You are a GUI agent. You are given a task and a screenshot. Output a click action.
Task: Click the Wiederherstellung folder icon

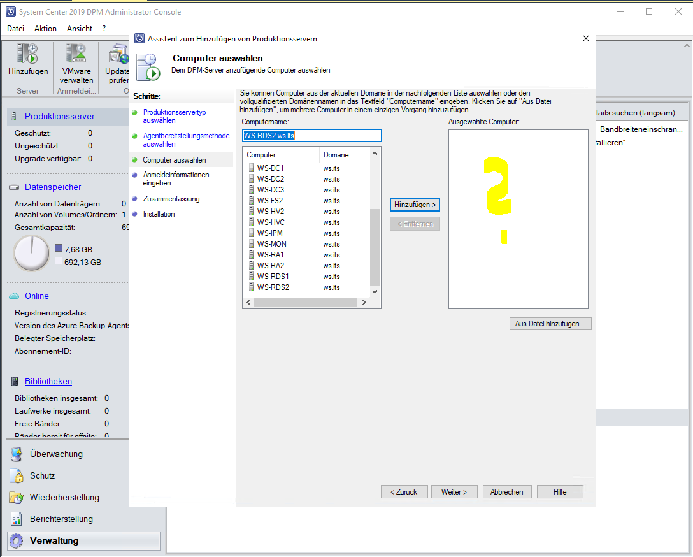click(x=17, y=497)
